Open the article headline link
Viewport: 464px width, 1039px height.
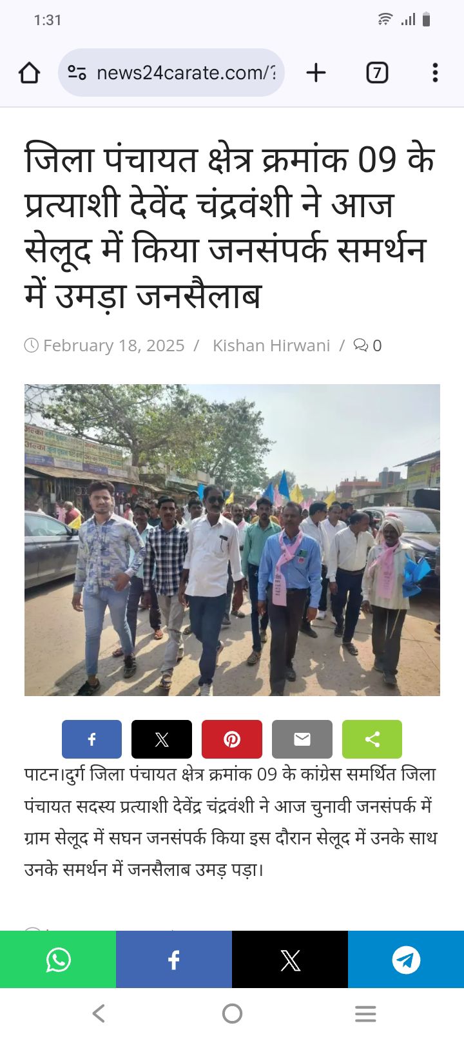coord(230,228)
